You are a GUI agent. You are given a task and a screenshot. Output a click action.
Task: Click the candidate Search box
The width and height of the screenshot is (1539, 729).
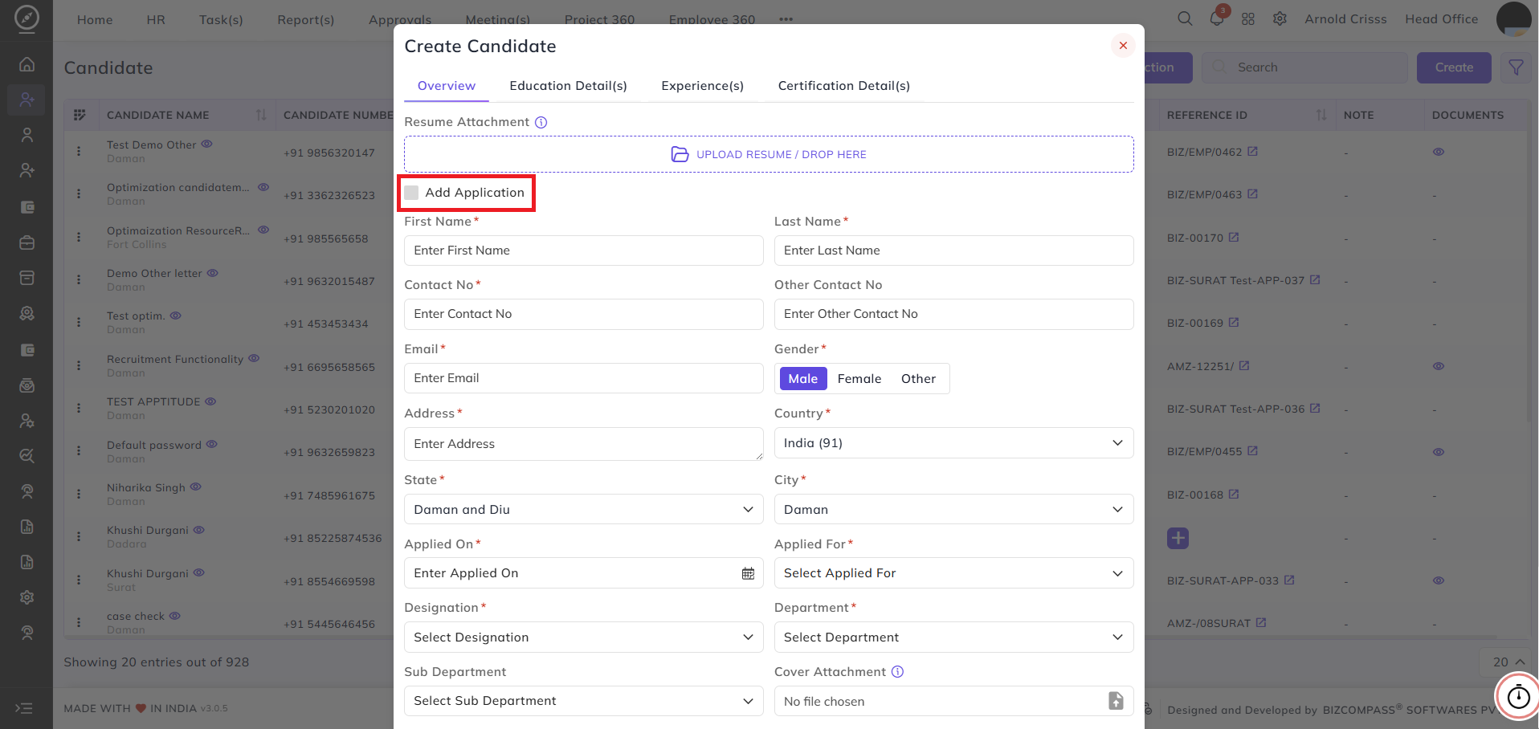[x=1304, y=67]
